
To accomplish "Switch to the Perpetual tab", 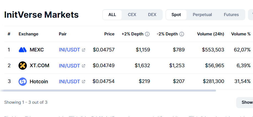I will coord(202,15).
